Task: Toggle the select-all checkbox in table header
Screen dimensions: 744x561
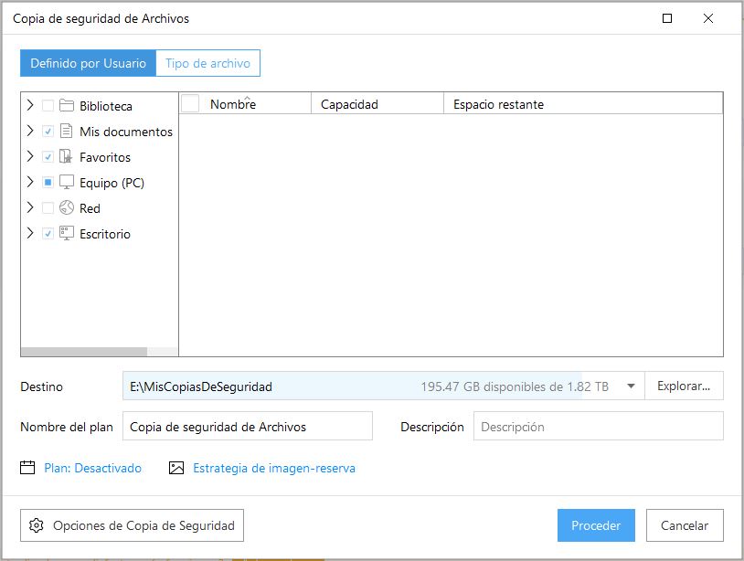Action: point(190,104)
